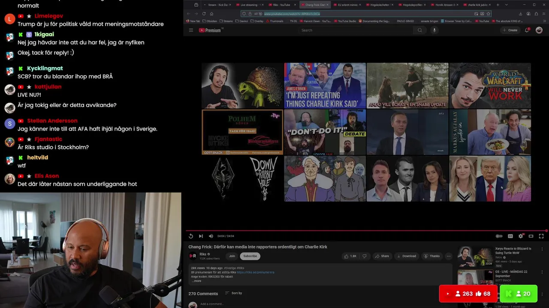This screenshot has width=549, height=308.
Task: Click the YouTube search box
Action: pyautogui.click(x=356, y=30)
